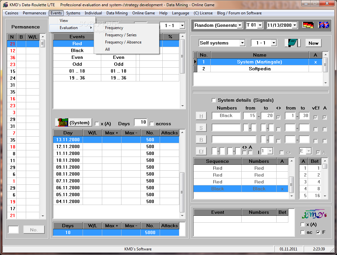The width and height of the screenshot is (337, 255).
Task: Click the British flag language icon
Action: (324, 25)
